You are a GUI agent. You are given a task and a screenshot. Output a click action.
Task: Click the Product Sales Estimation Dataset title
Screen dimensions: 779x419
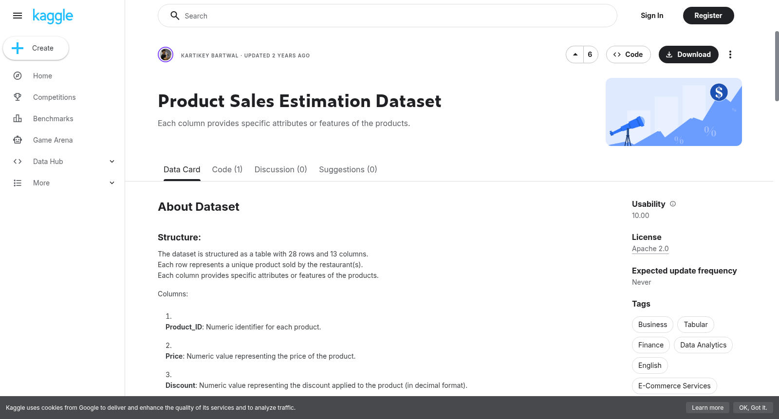(299, 101)
